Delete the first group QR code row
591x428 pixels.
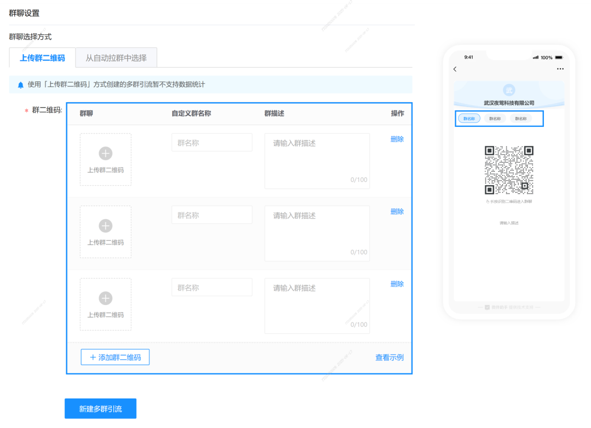(x=397, y=139)
